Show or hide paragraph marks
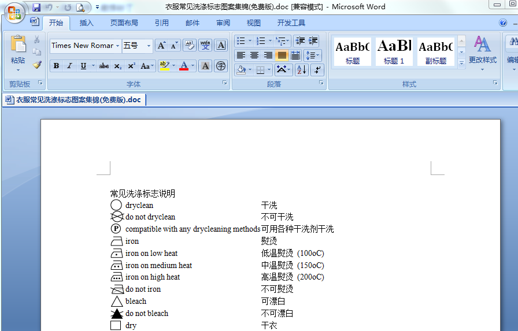The height and width of the screenshot is (331, 518). tap(317, 70)
